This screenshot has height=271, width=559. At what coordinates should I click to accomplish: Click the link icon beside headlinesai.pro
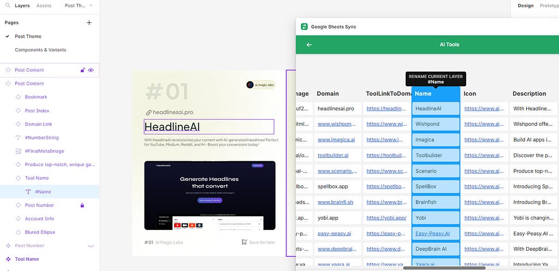(148, 113)
